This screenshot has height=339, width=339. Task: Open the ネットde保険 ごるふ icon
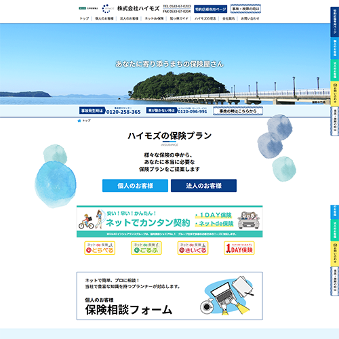click(x=146, y=248)
